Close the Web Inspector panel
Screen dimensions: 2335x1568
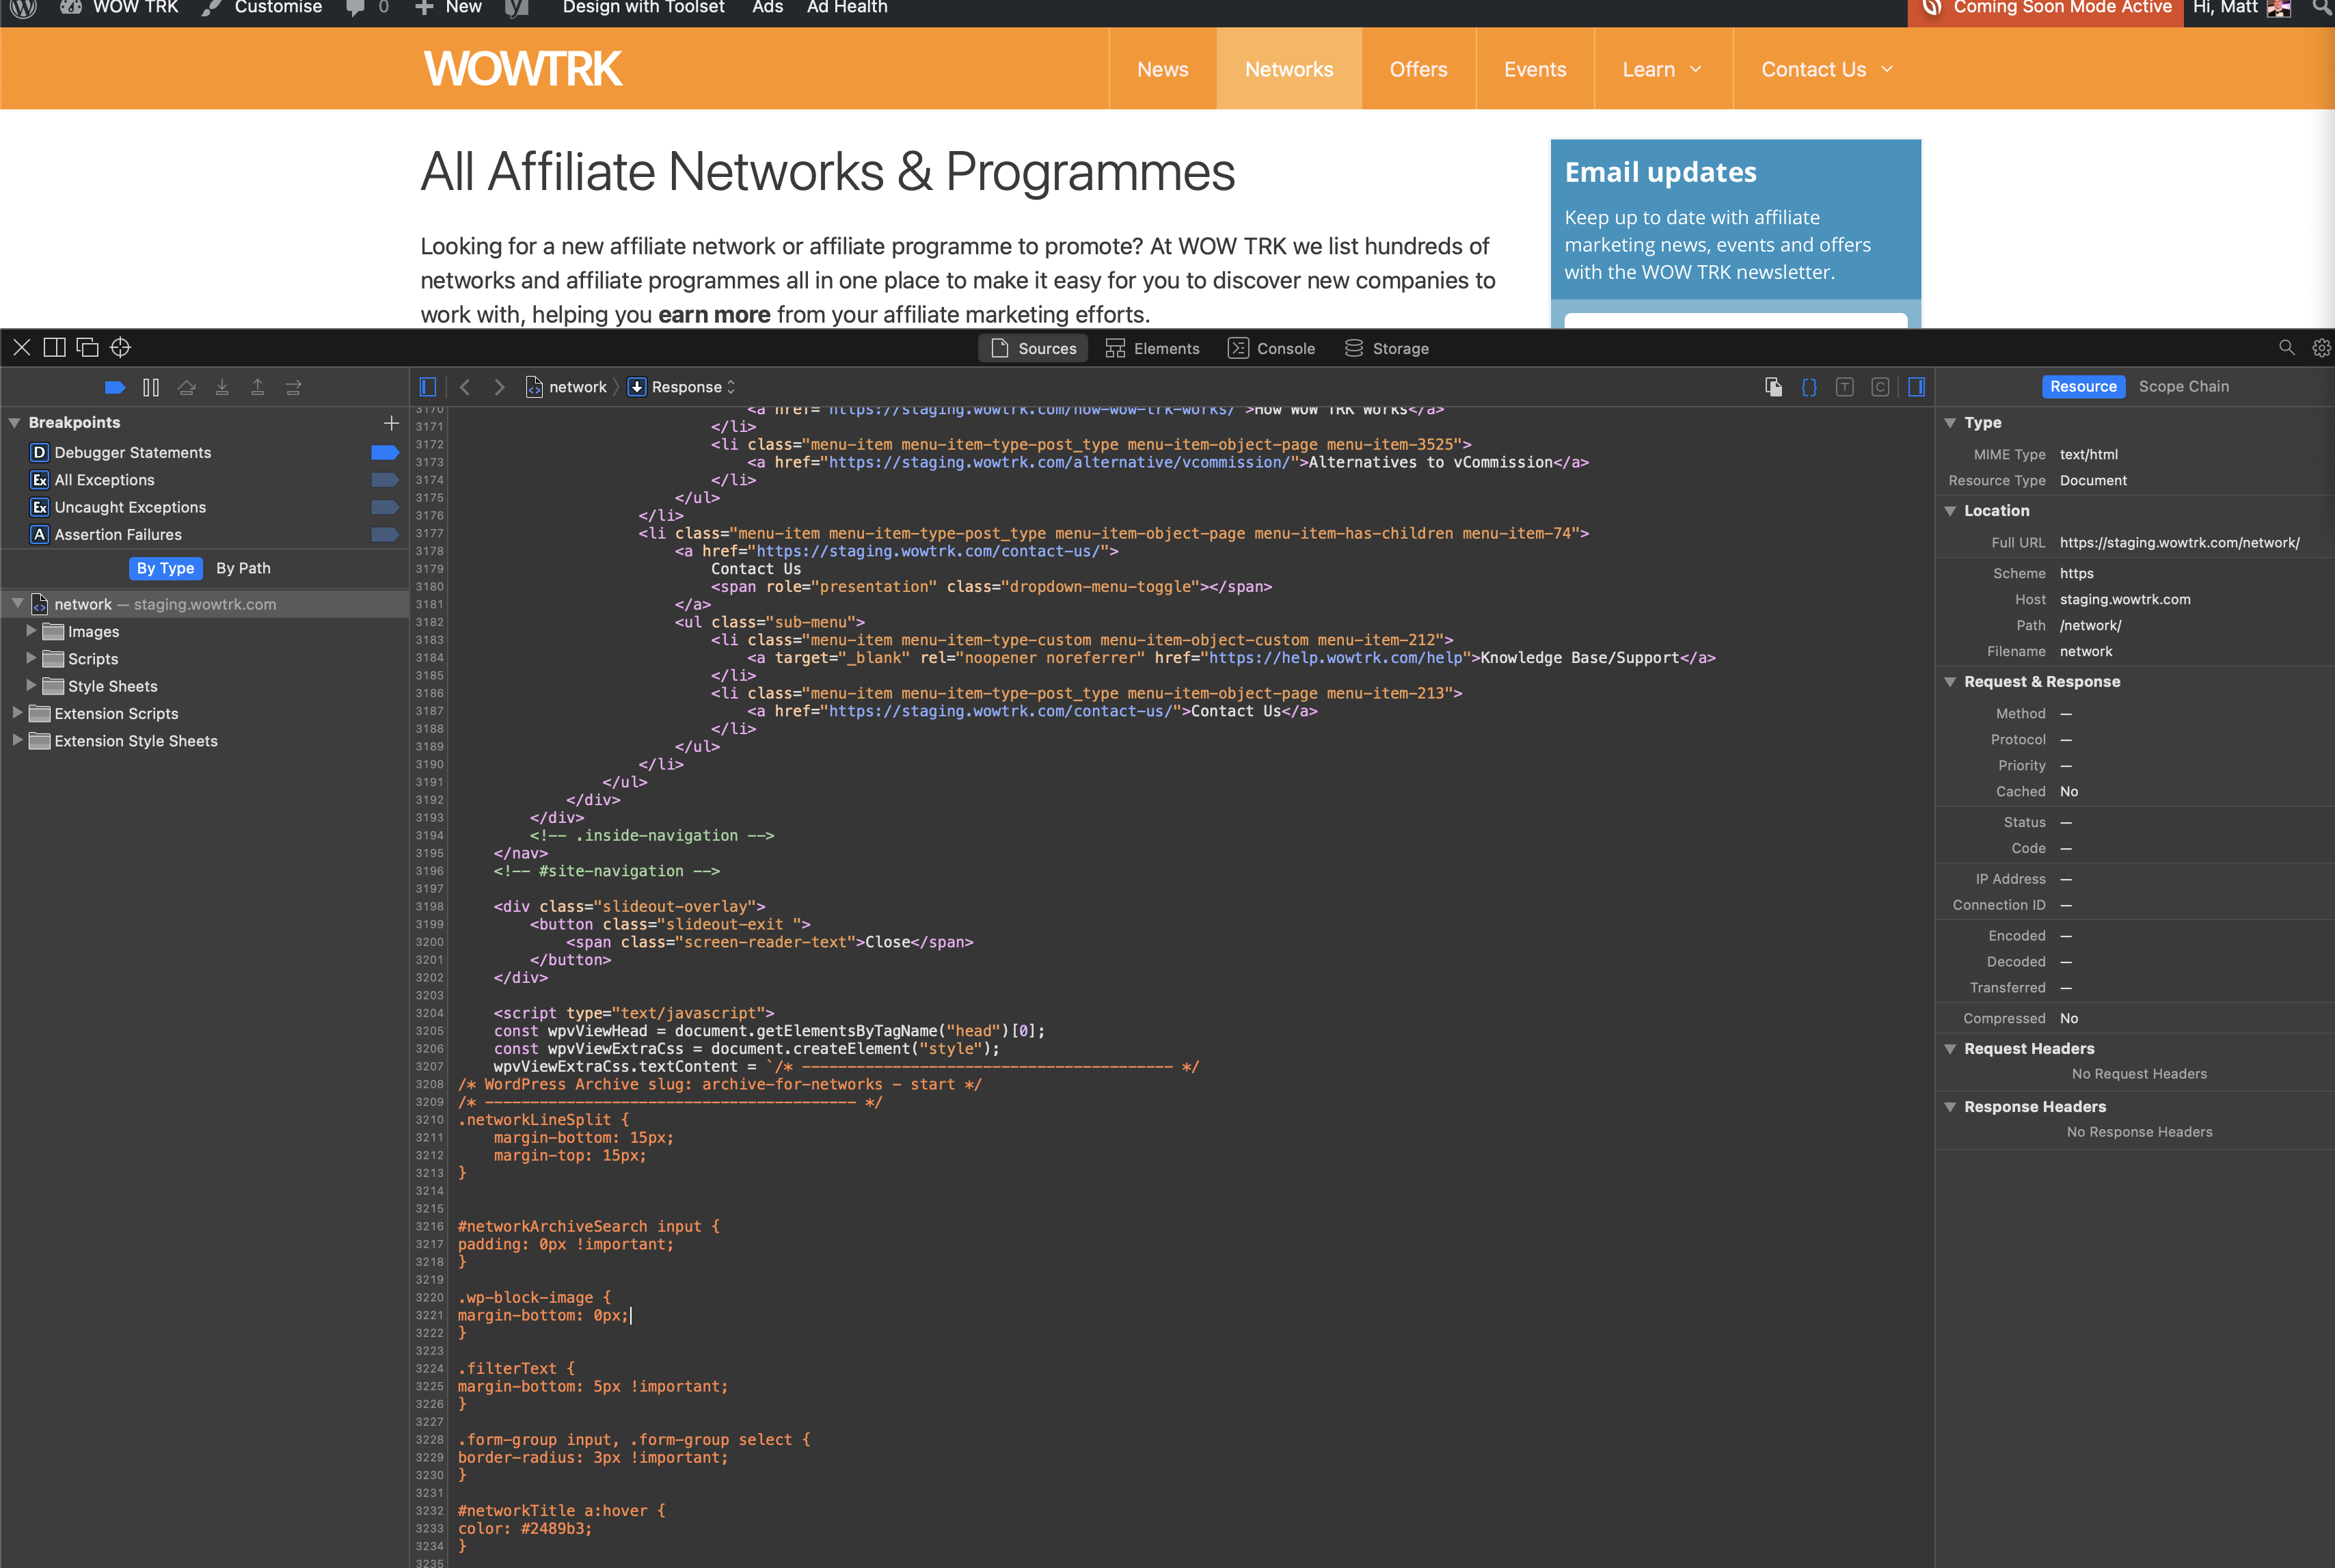click(x=22, y=347)
